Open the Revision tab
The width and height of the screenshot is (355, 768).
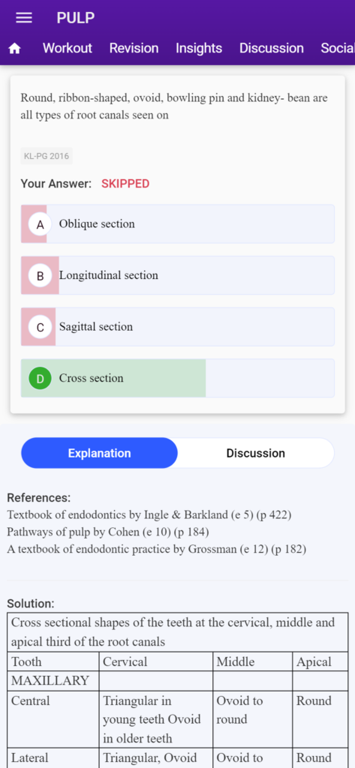(134, 48)
